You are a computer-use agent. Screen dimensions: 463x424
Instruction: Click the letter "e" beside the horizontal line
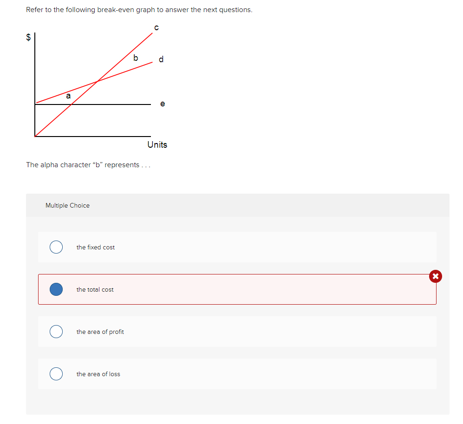click(163, 104)
